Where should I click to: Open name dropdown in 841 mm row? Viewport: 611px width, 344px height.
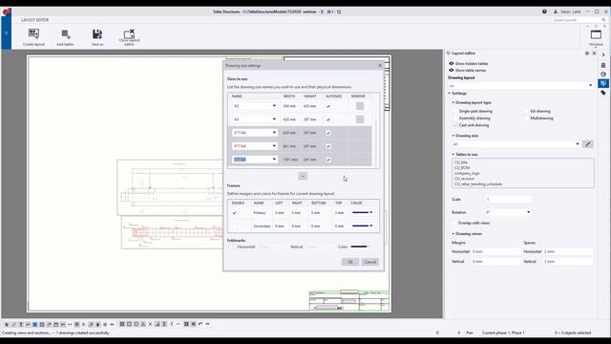tap(274, 146)
